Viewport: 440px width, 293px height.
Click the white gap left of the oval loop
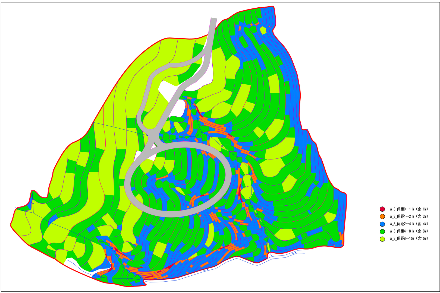[x=138, y=156]
